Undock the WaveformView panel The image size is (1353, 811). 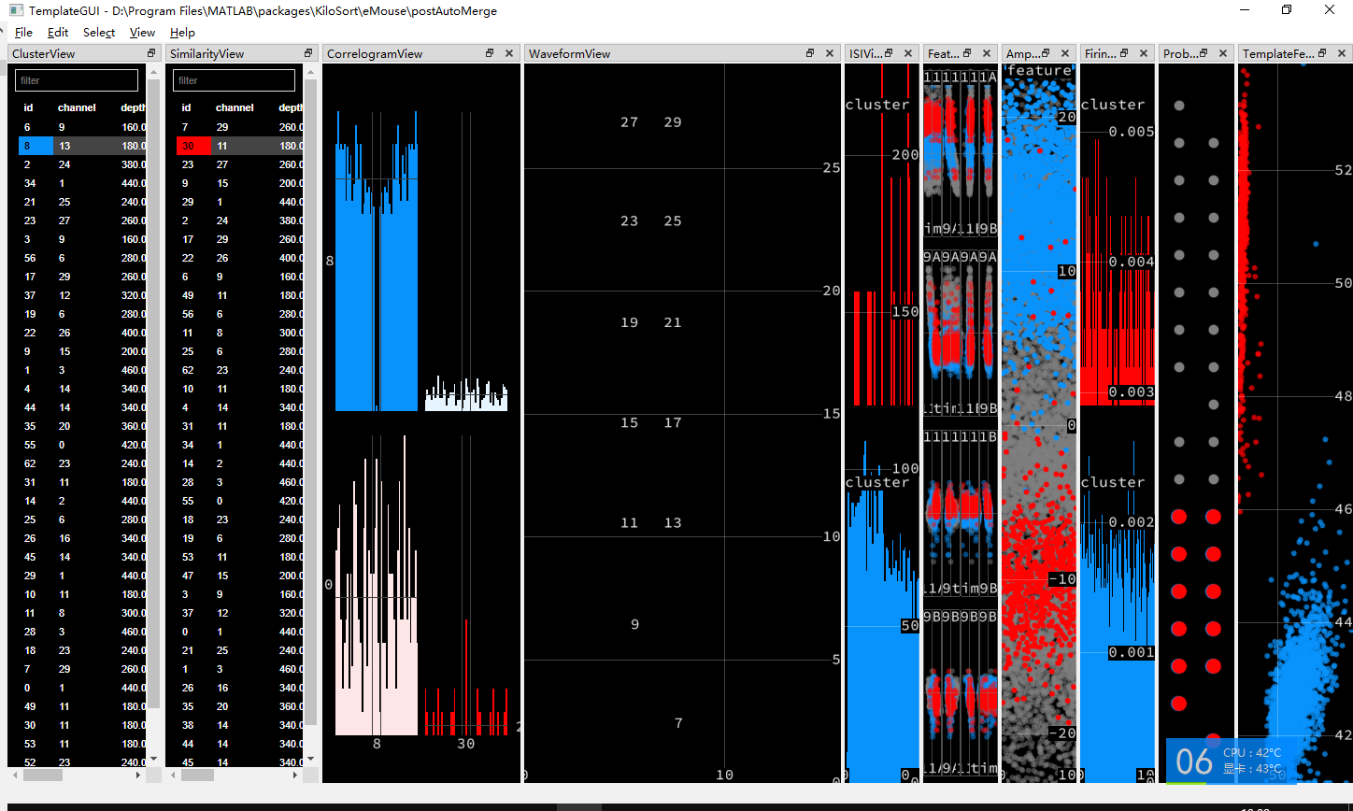click(809, 53)
